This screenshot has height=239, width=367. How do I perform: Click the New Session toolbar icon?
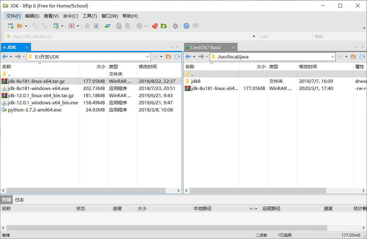tap(11, 26)
